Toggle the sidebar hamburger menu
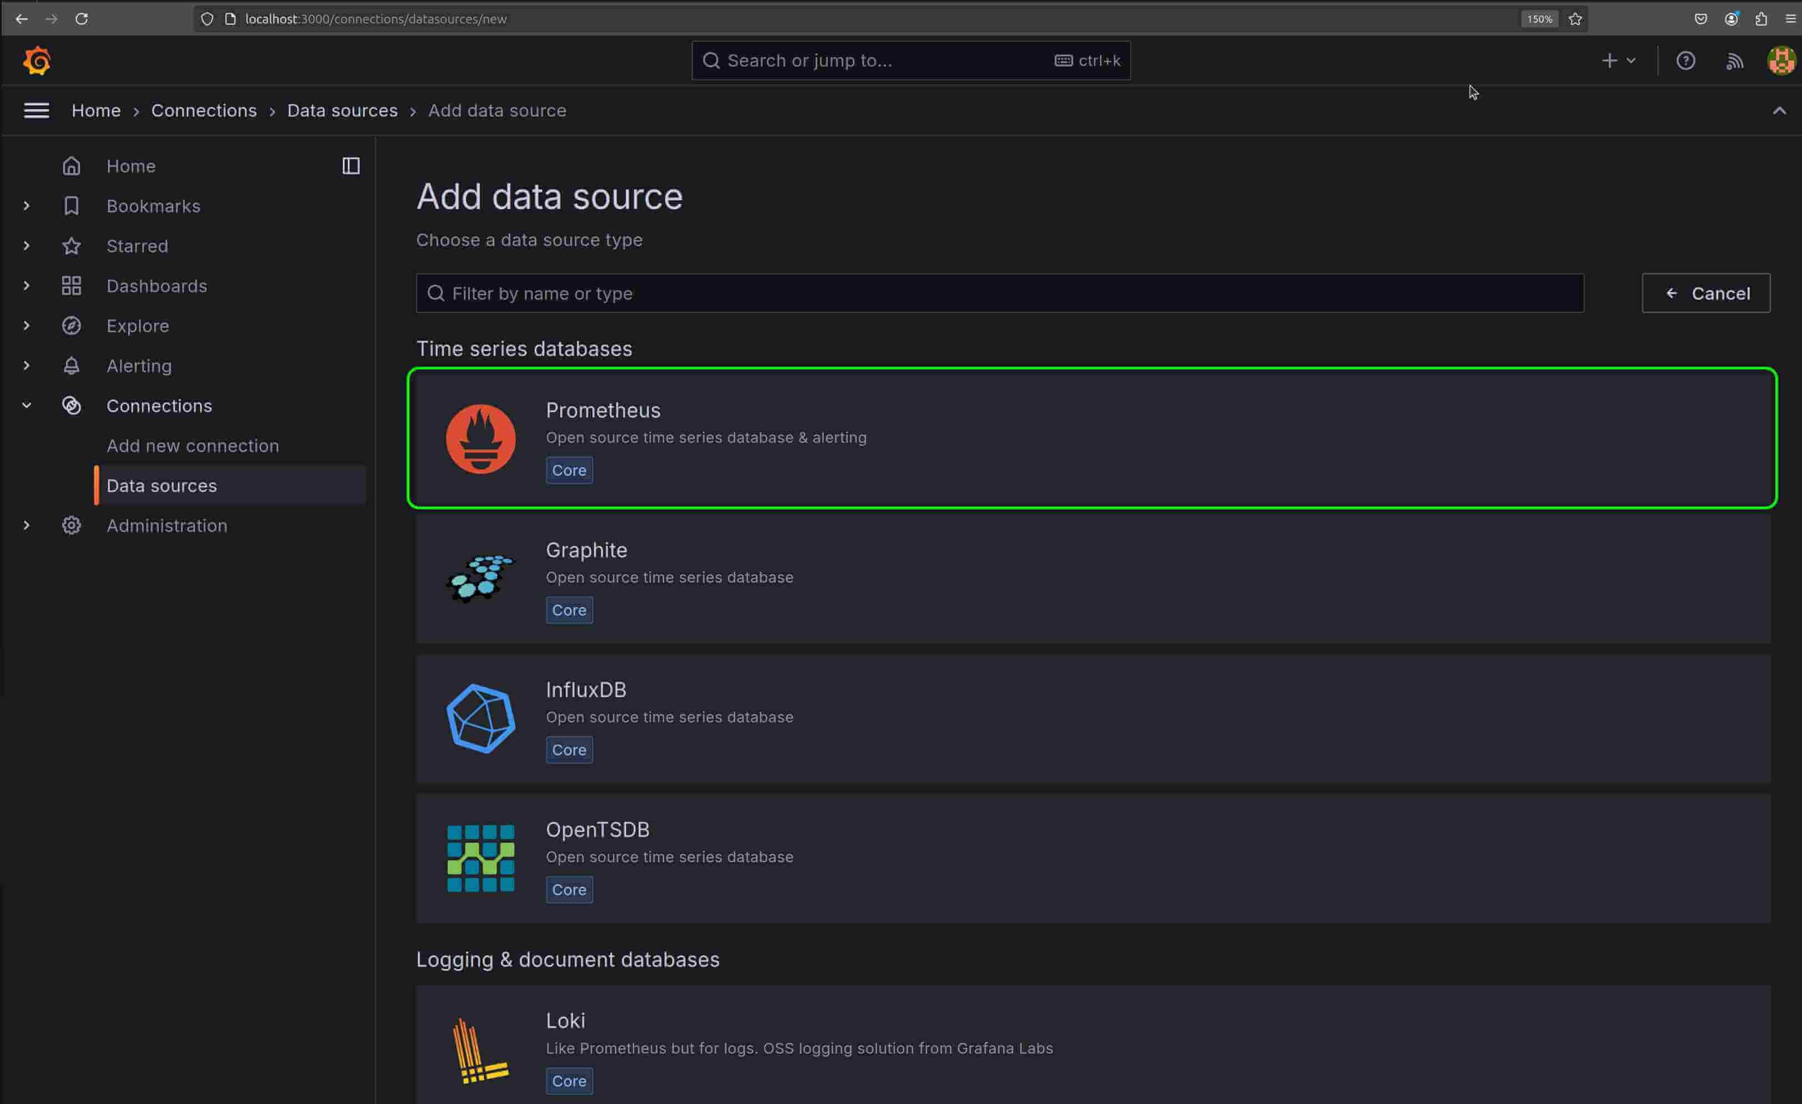Image resolution: width=1802 pixels, height=1104 pixels. pos(36,110)
